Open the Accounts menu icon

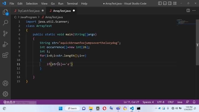coord(5,83)
